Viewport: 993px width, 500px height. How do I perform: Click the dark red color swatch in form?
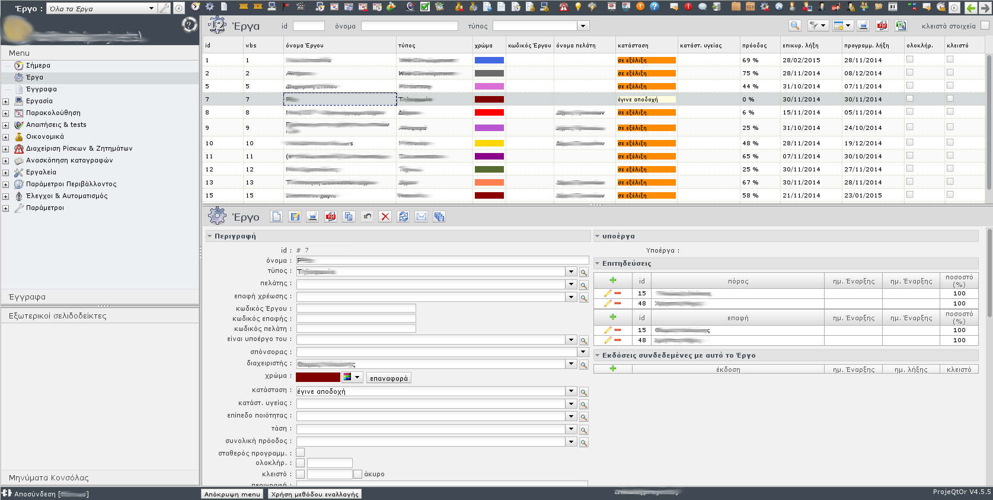(318, 377)
